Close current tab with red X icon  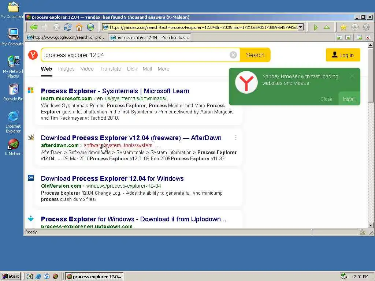coord(368,37)
